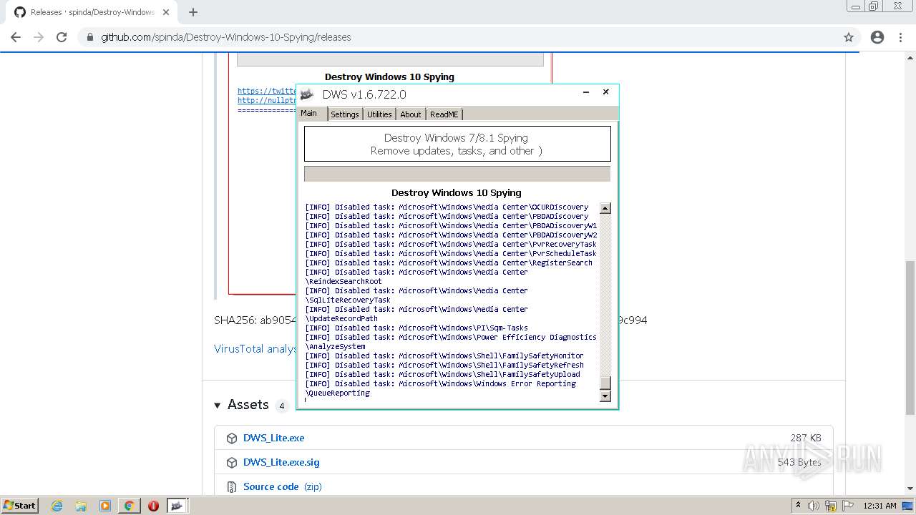Screen dimensions: 916x515
Task: Open the nullptr link in release notes
Action: pyautogui.click(x=267, y=100)
